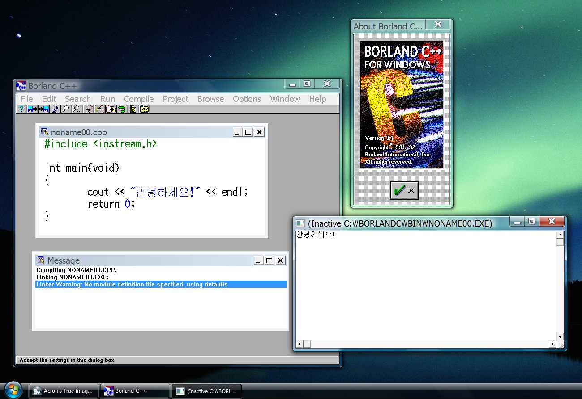Open the Help menu
This screenshot has width=582, height=399.
[317, 99]
